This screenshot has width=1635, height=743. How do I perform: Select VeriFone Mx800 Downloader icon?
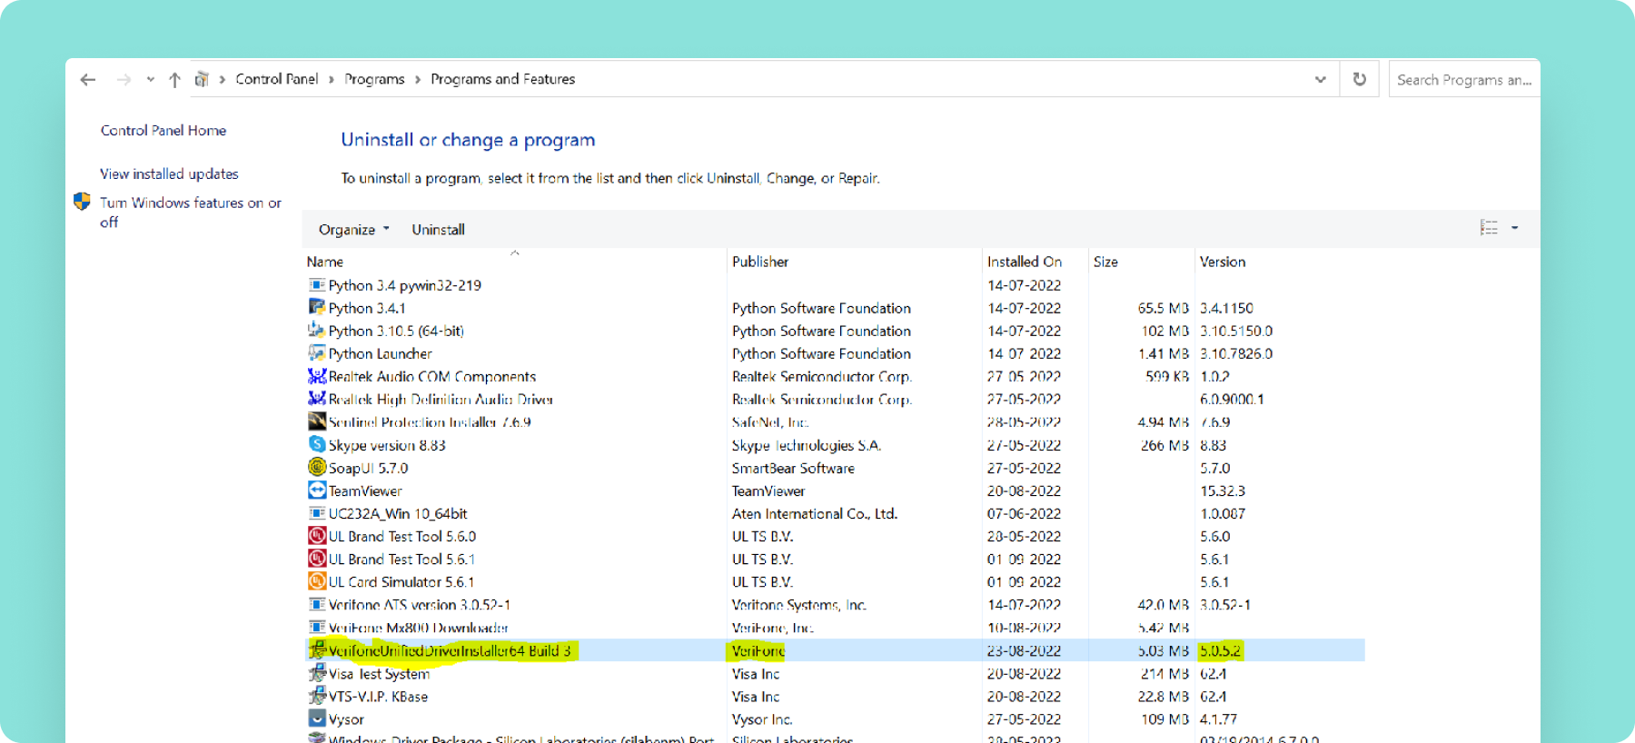(x=317, y=627)
